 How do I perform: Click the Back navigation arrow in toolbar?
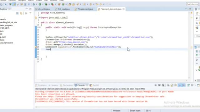[x=101, y=4]
